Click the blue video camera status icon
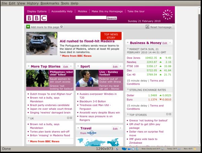Image resolution: width=202 pixels, height=153 pixels. click(x=129, y=149)
